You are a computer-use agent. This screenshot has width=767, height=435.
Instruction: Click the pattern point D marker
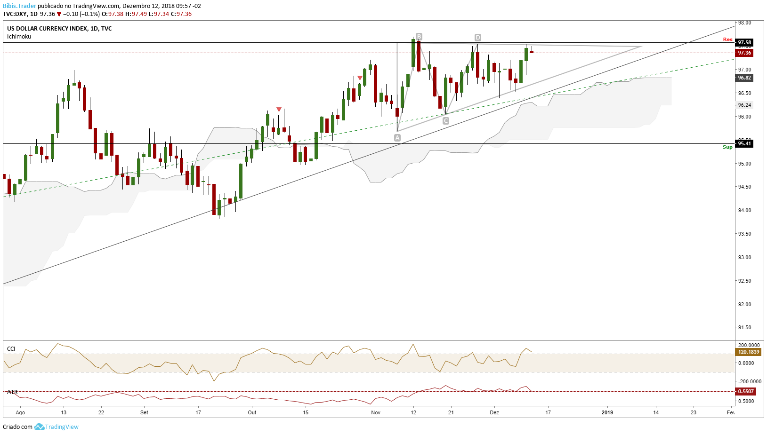(x=478, y=37)
